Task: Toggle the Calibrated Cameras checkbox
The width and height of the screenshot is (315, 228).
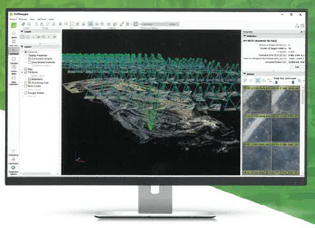Action: [x=30, y=59]
